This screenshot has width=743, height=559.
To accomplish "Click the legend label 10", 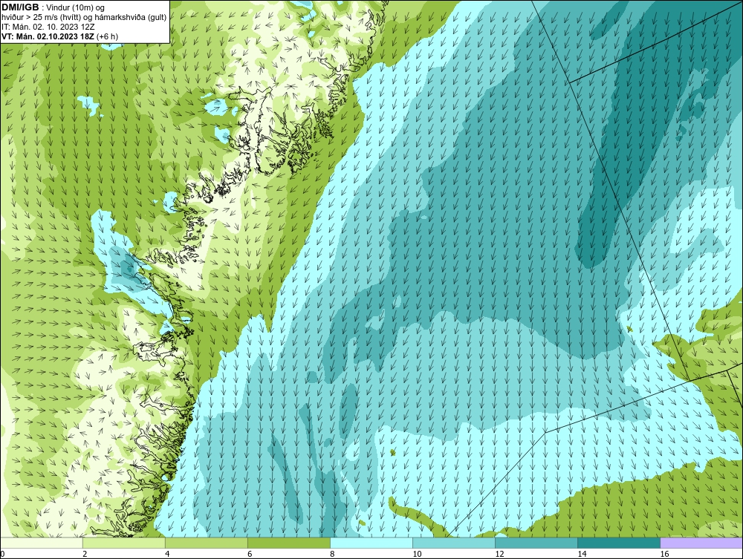I will pos(417,554).
